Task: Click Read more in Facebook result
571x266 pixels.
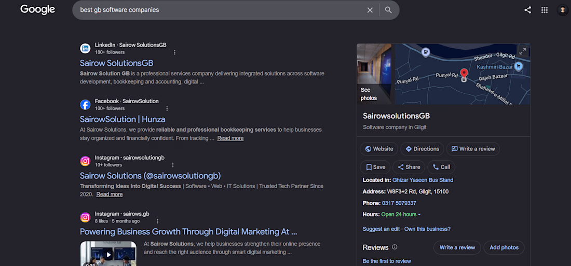Action: [x=230, y=138]
